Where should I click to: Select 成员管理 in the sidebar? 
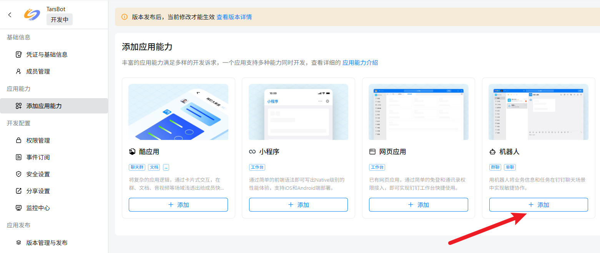pyautogui.click(x=38, y=72)
